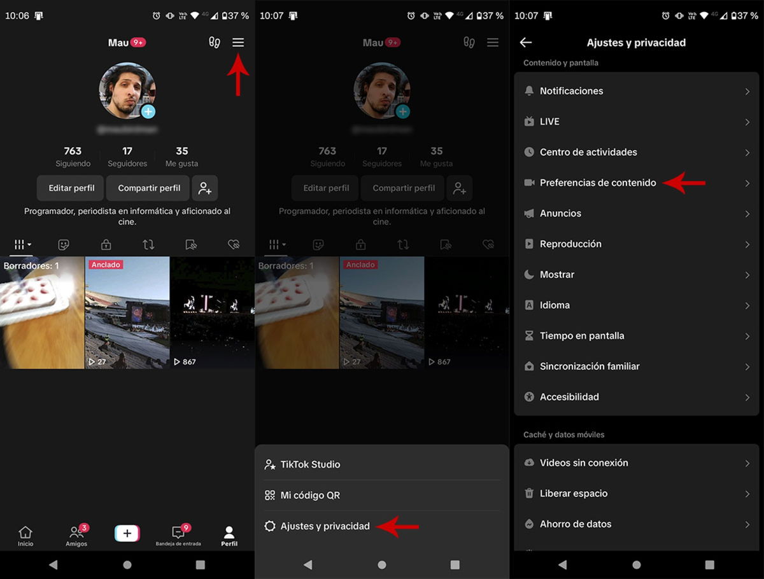Select the 'Ahorro de datos' label
Screen dimensions: 764x579
[x=576, y=524]
